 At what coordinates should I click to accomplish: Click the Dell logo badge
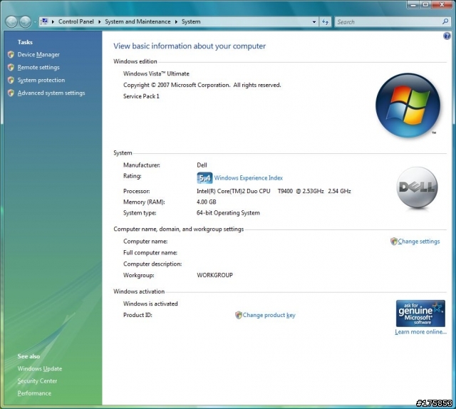click(417, 187)
